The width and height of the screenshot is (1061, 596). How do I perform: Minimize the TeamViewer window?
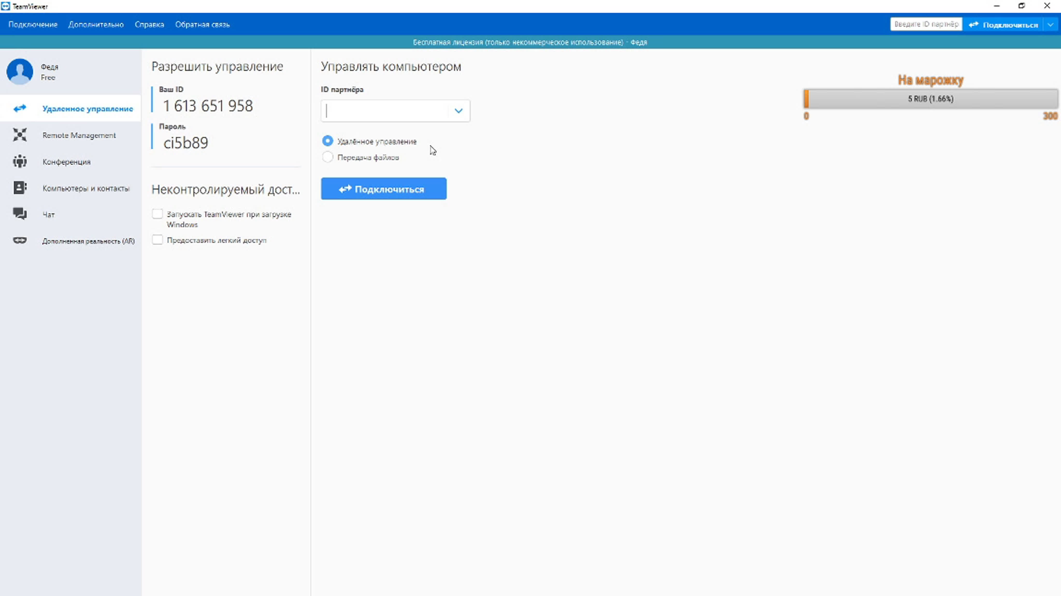pos(997,6)
